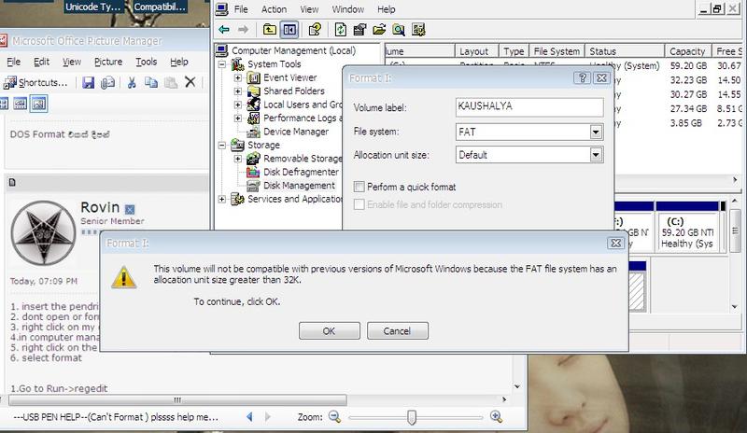Screen dimensions: 747x433
Task: Select Computer Management (Local) root node
Action: click(293, 50)
